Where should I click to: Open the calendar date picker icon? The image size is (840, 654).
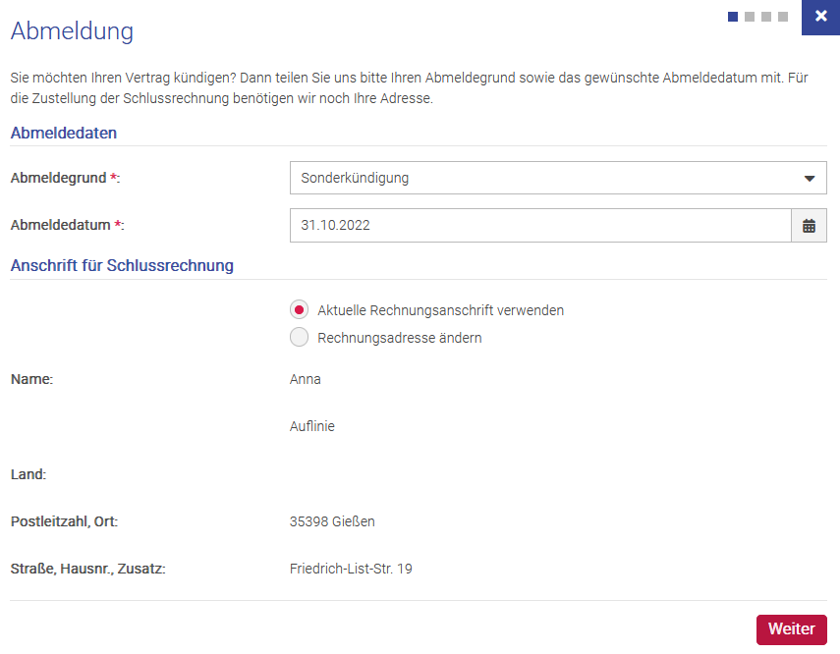point(809,226)
